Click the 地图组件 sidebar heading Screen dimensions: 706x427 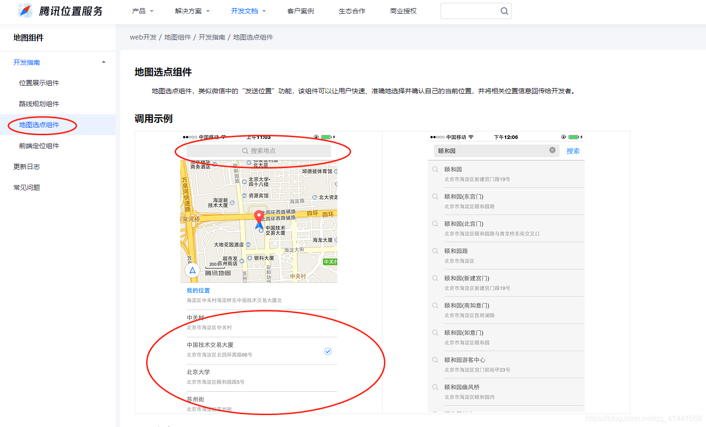pos(29,38)
